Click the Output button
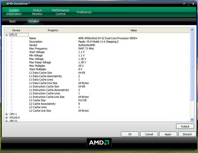Viewport: 198px width, 153px height. click(x=185, y=126)
